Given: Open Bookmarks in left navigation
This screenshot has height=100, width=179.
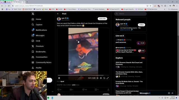Looking at the screenshot, I should pyautogui.click(x=39, y=52).
